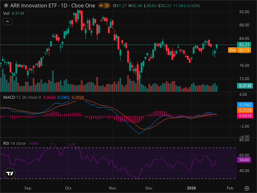The width and height of the screenshot is (257, 193).
Task: Click the 88.00 price scale label
Action: point(244,25)
